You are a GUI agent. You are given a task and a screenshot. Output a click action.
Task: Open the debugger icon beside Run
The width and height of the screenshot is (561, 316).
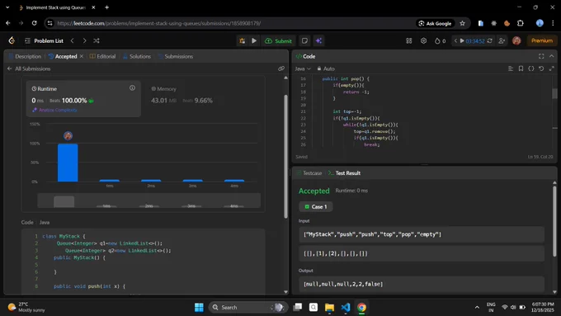click(243, 40)
